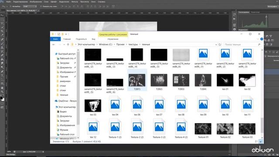This screenshot has height=157, width=279.
Task: Open Photoshop Фильтр menu
Action: click(75, 2)
